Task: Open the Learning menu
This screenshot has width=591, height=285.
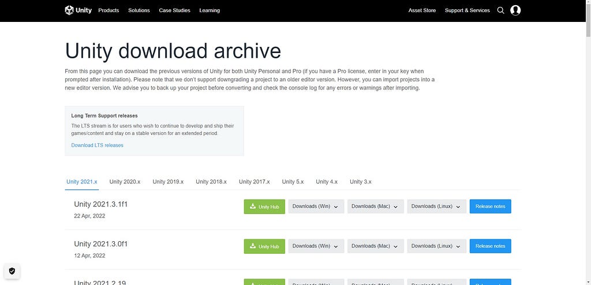Action: pyautogui.click(x=210, y=10)
